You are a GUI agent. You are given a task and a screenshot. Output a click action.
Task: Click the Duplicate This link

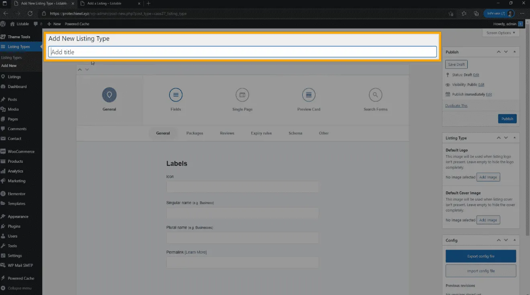point(456,106)
